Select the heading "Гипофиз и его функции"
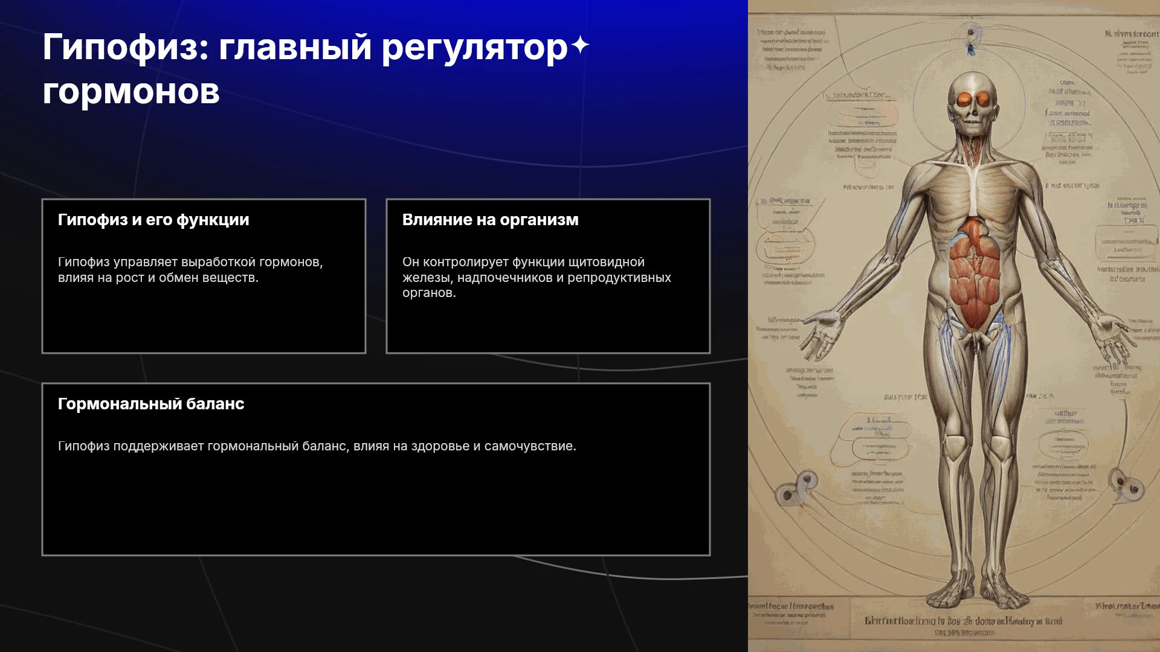 pos(153,220)
